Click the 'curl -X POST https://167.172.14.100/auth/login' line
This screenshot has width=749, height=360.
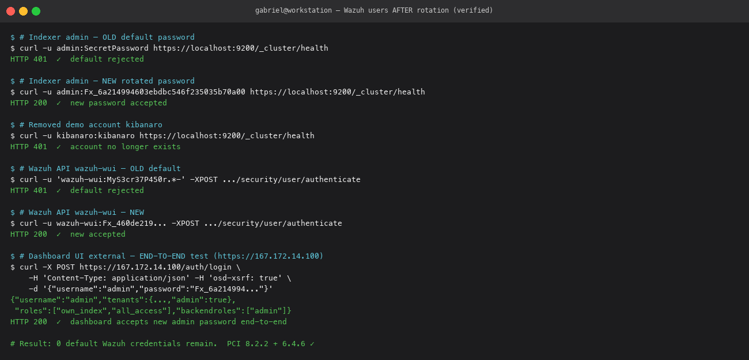coord(126,267)
